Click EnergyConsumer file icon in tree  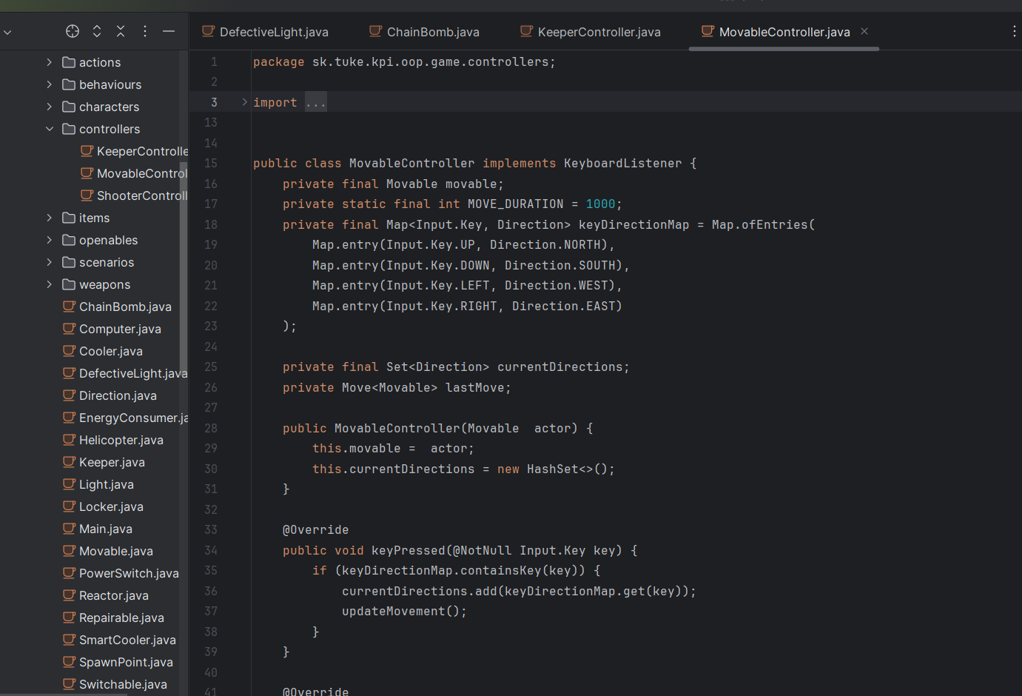[x=69, y=418]
